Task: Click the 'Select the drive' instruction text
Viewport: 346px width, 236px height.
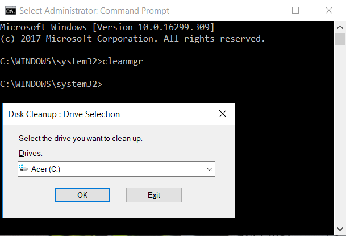Action: pos(81,139)
